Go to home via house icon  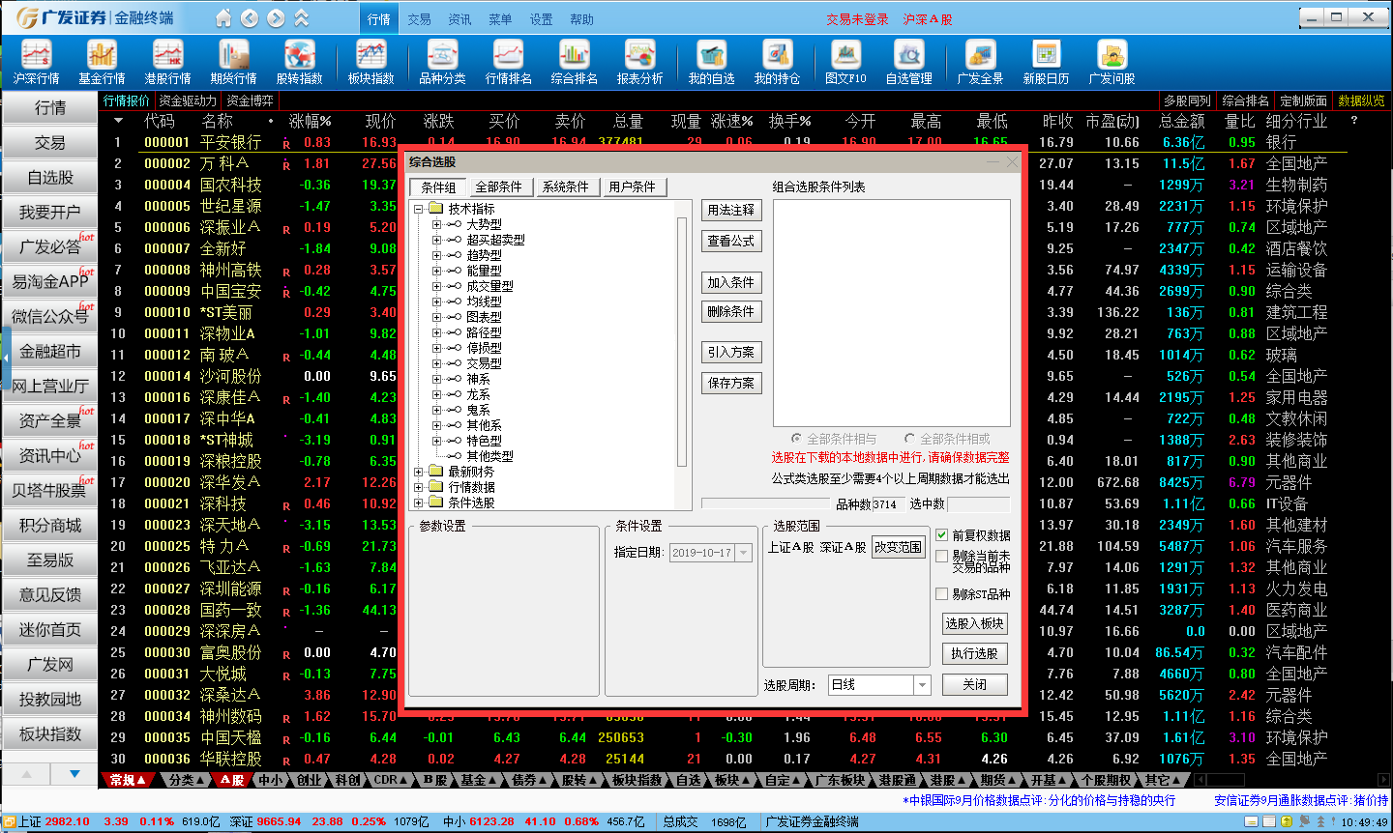tap(223, 18)
